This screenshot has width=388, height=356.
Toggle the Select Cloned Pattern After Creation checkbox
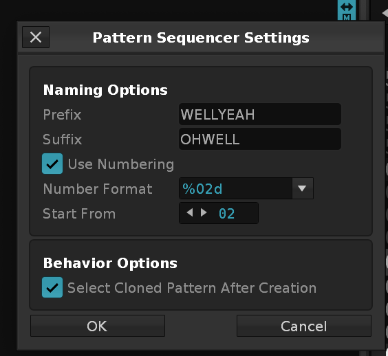click(52, 287)
